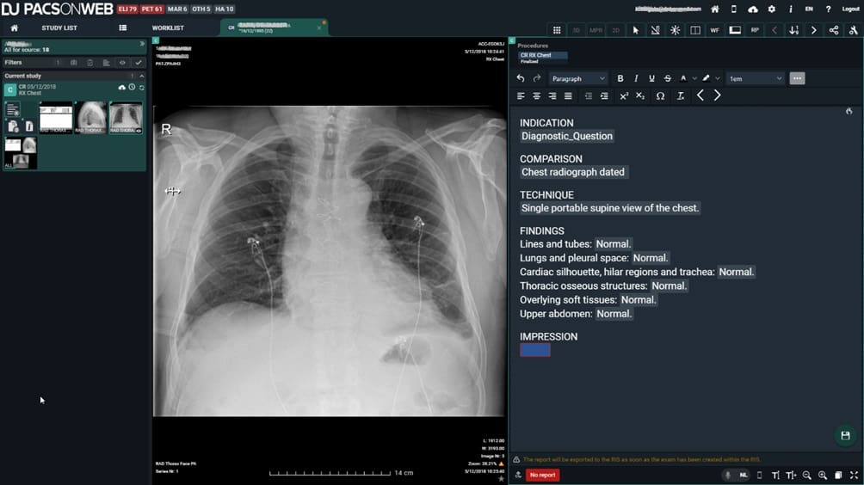Toggle the checkmark filter in Filters row
This screenshot has height=485, width=864.
pyautogui.click(x=139, y=63)
